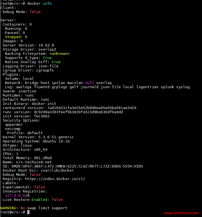The height and width of the screenshot is (217, 202).
Task: Click 'Init Binary: docker-init' line
Action: 29,104
